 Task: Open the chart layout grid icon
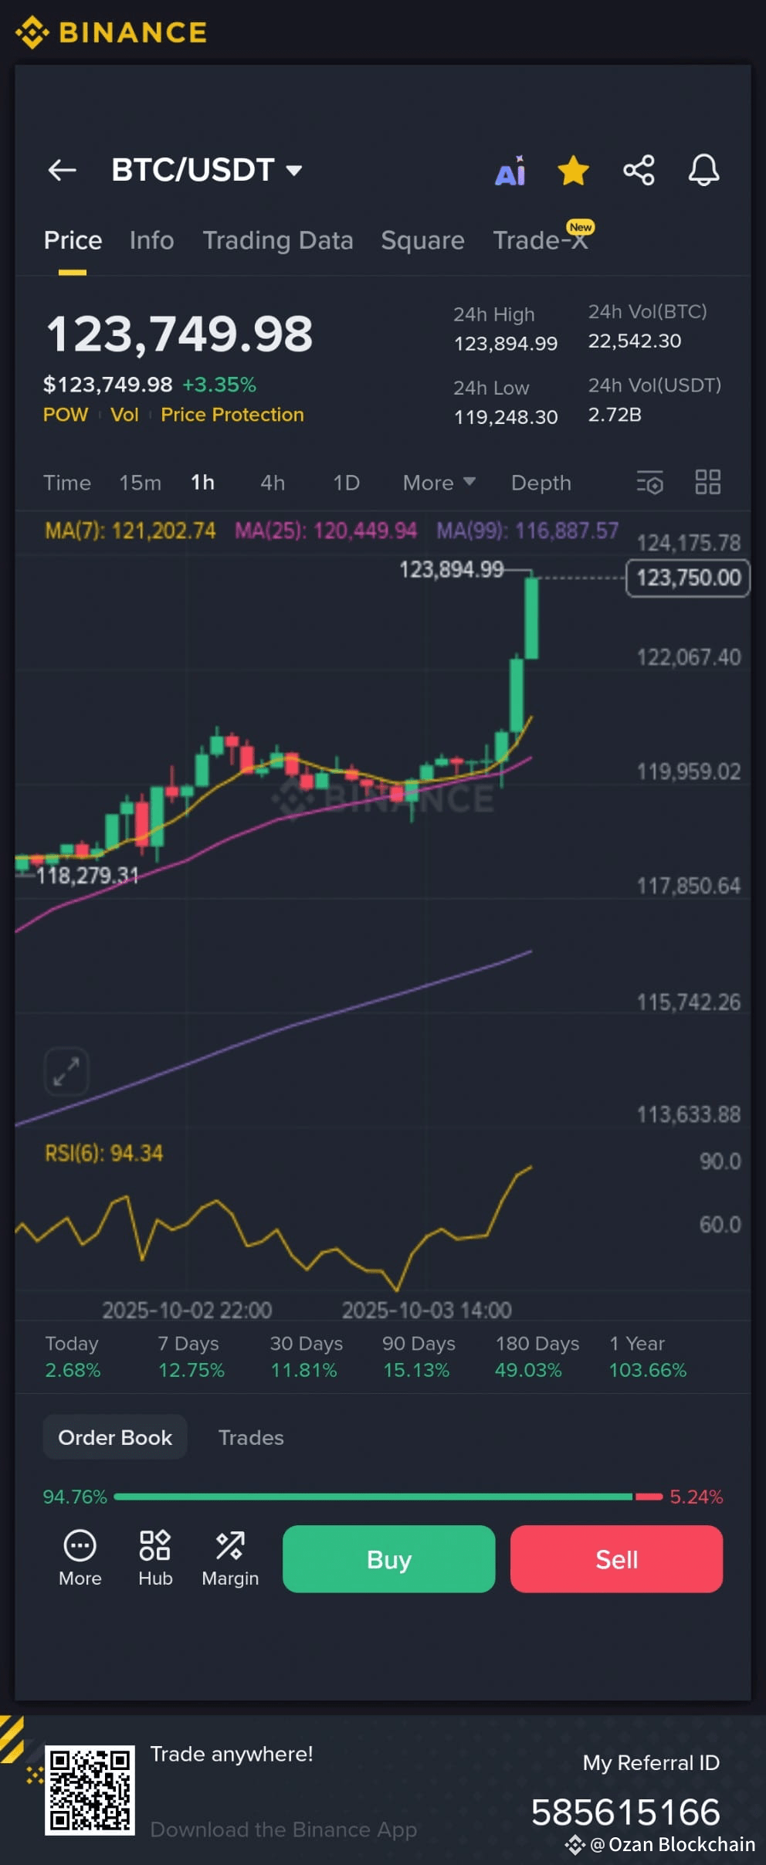click(707, 483)
